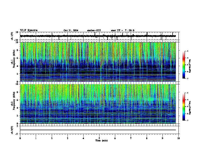Click the ch.1 colorbar log(PSD) units label
Image resolution: width=201 pixels, height=155 pixels.
[x=190, y=66]
